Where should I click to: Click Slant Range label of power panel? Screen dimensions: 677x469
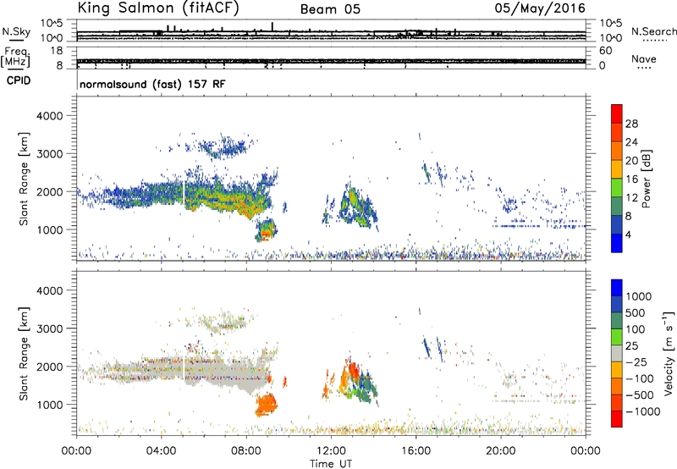24,179
